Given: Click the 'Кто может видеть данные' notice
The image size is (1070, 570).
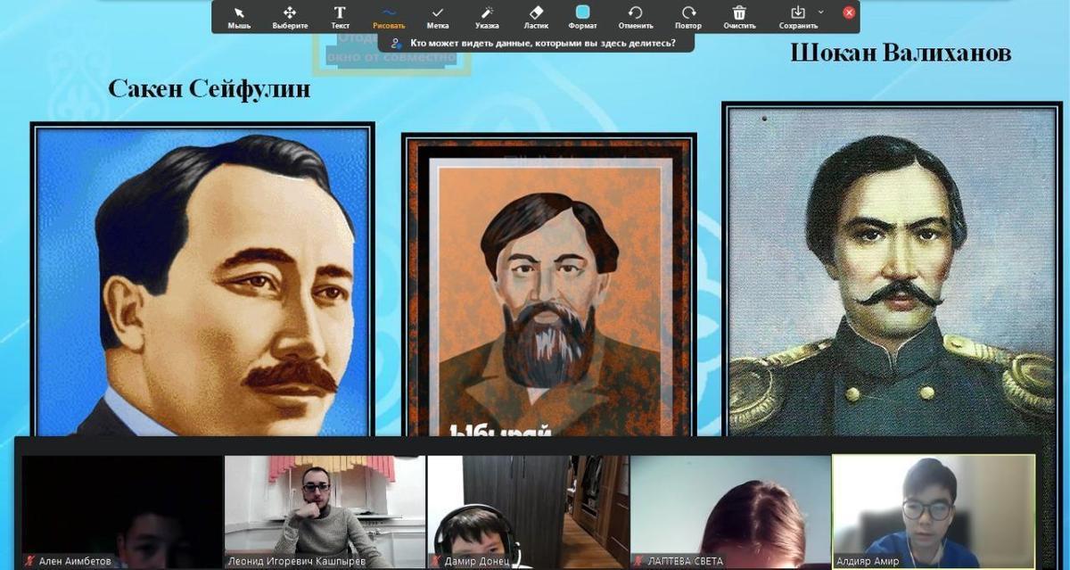Looking at the screenshot, I should coord(535,42).
